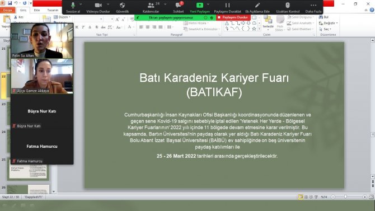Open Seç select dropdown
This screenshot has width=375, height=211.
(x=325, y=29)
